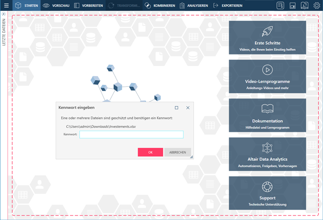Click the Kennwort: field label
Viewport: 323px width, 220px height.
(x=70, y=134)
